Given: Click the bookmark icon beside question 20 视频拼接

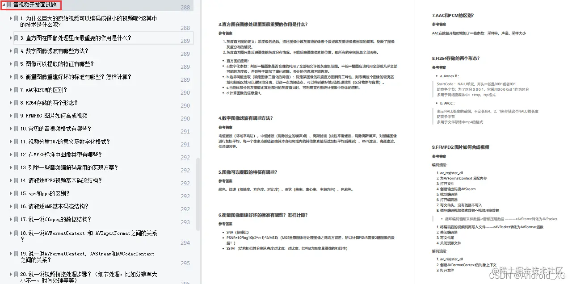Looking at the screenshot, I should tap(15, 274).
